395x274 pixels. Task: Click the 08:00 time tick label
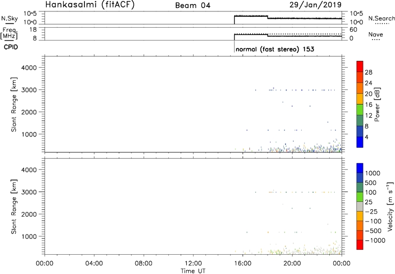(144, 264)
